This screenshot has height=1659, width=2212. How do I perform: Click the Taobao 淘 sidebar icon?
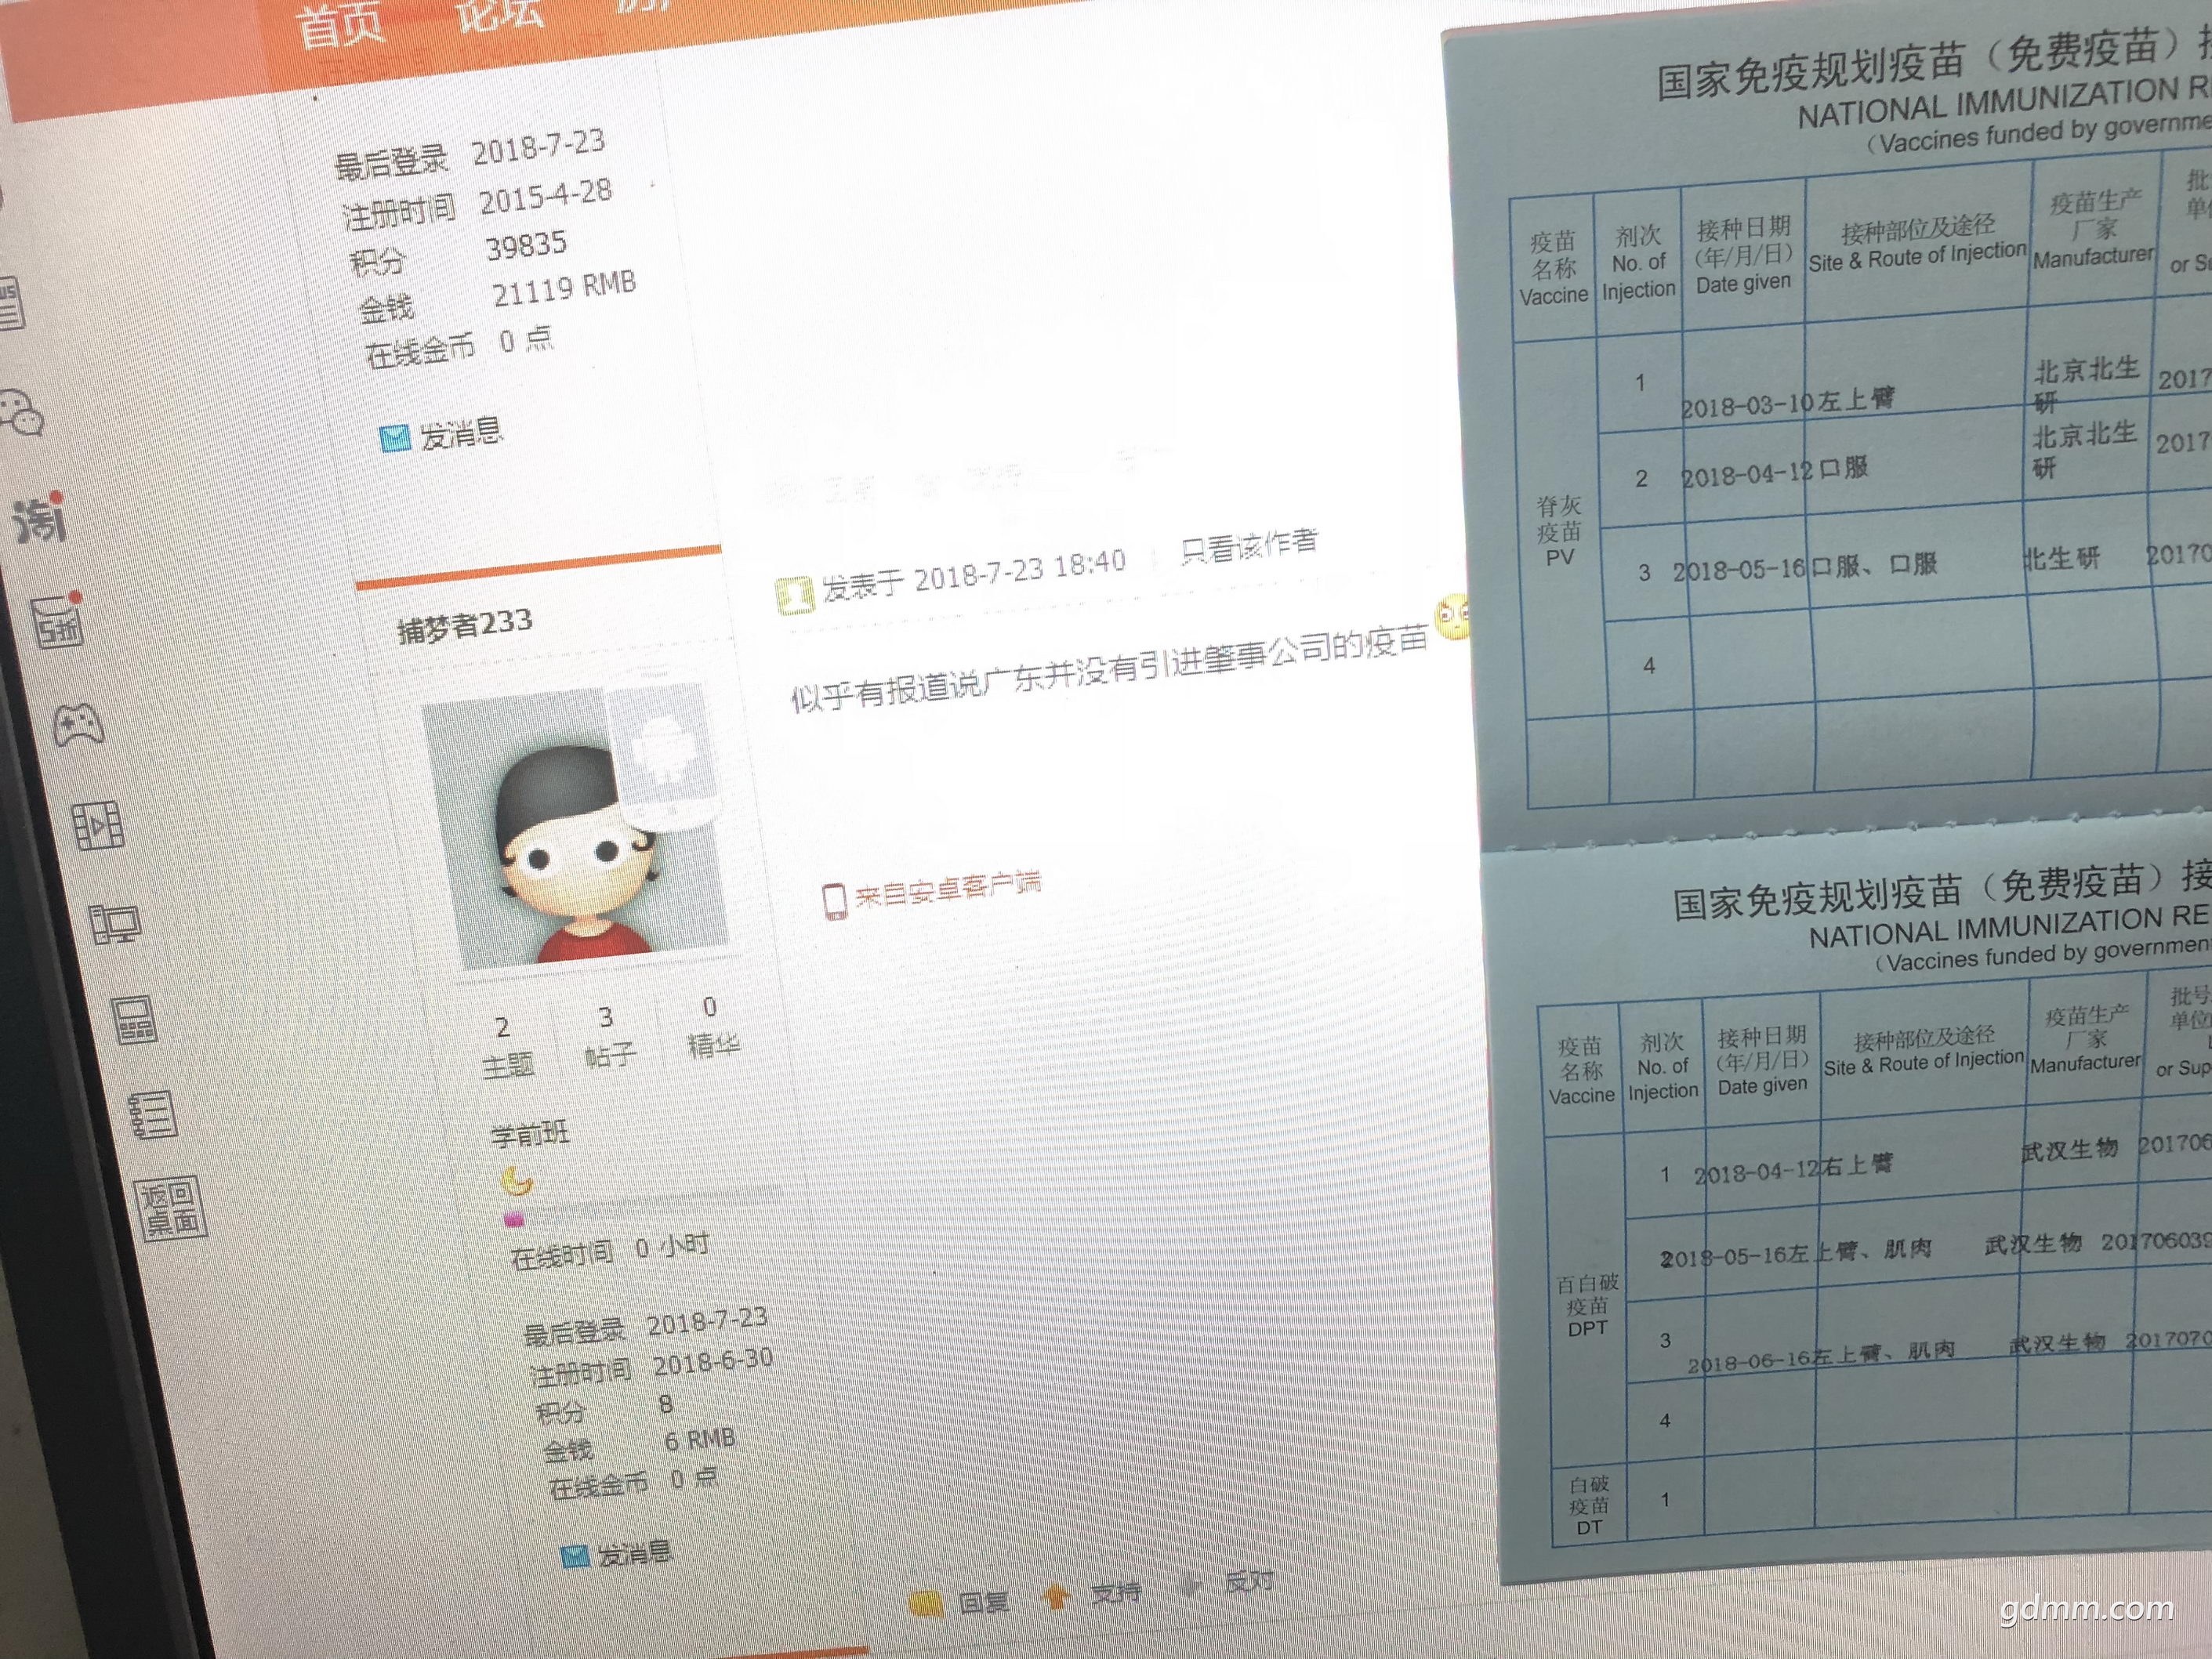coord(40,519)
